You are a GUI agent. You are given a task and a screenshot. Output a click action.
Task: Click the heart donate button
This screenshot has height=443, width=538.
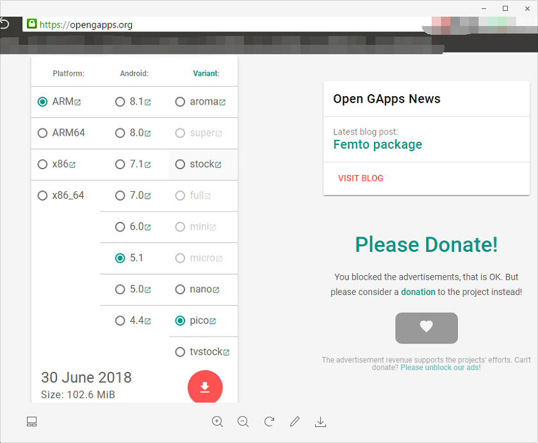click(427, 328)
